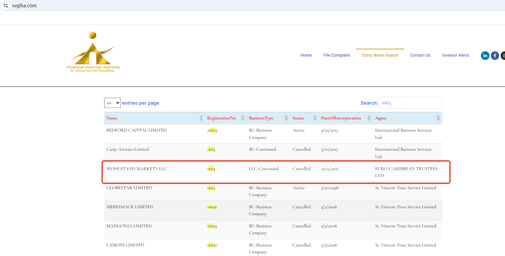Click the svgfsa.com address bar URL
The height and width of the screenshot is (256, 505).
tap(24, 6)
